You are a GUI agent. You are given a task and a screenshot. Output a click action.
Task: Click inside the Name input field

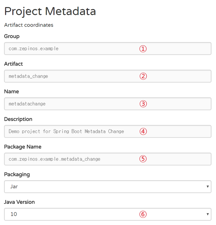tap(81, 104)
